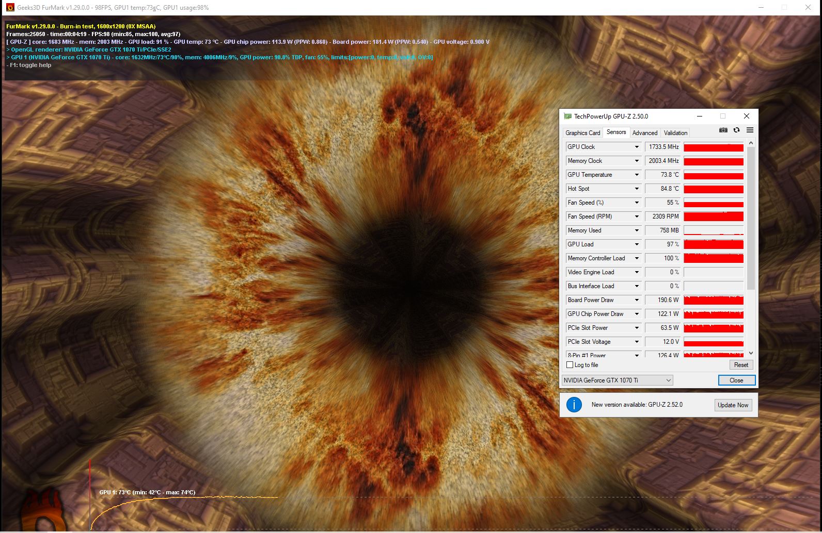Click the GPU-Z screenshot camera icon
Image resolution: width=822 pixels, height=533 pixels.
point(723,130)
